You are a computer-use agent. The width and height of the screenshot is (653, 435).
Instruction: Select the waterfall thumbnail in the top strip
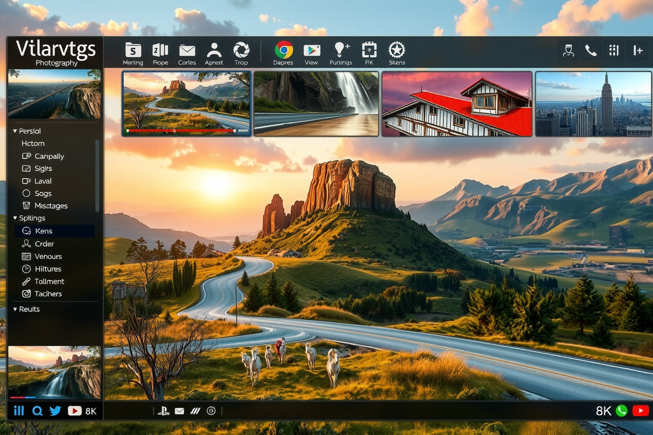tap(316, 104)
